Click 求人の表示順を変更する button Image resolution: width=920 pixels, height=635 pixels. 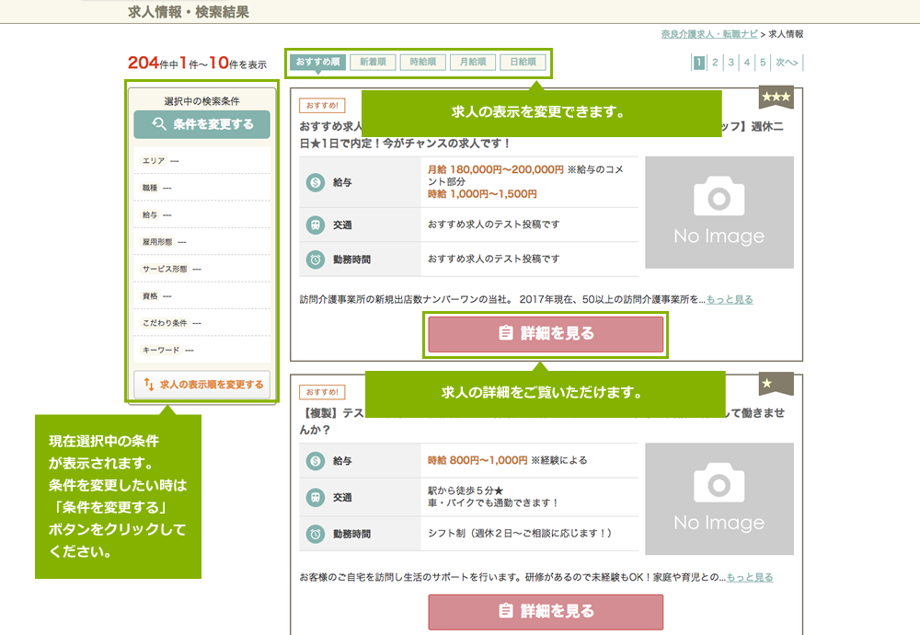point(201,385)
